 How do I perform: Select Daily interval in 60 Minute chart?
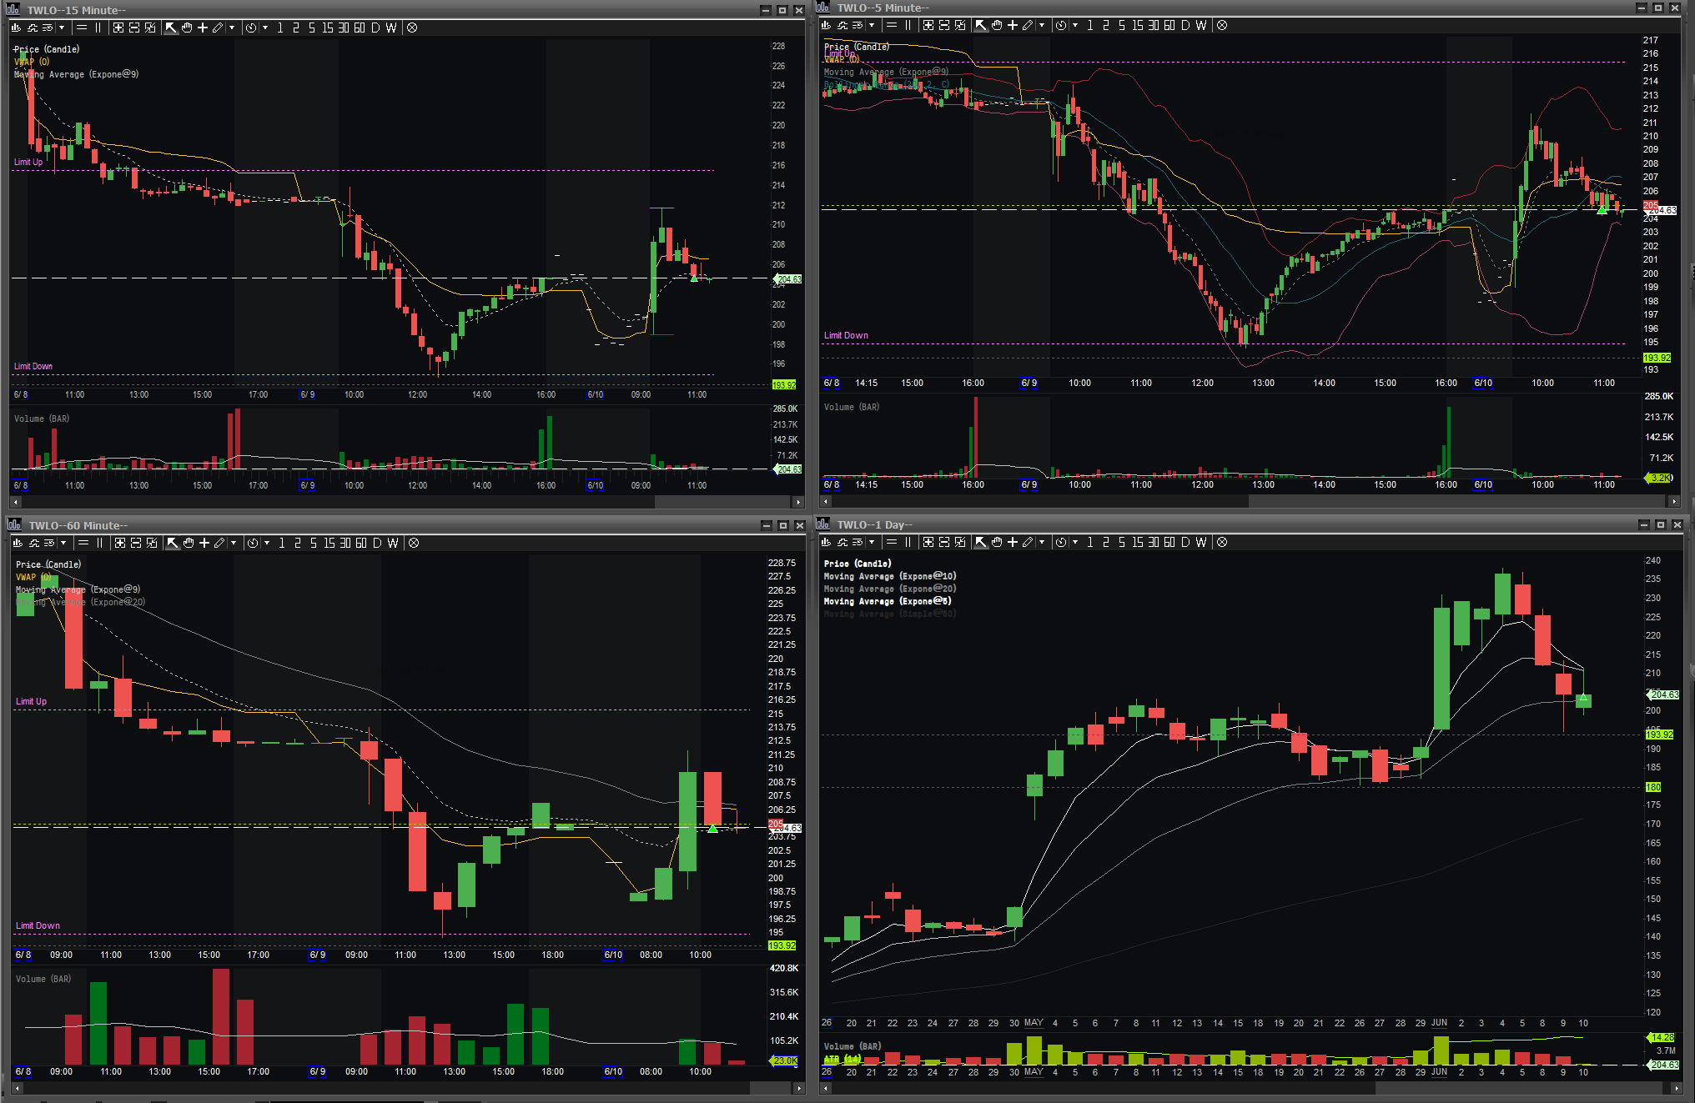point(377,543)
